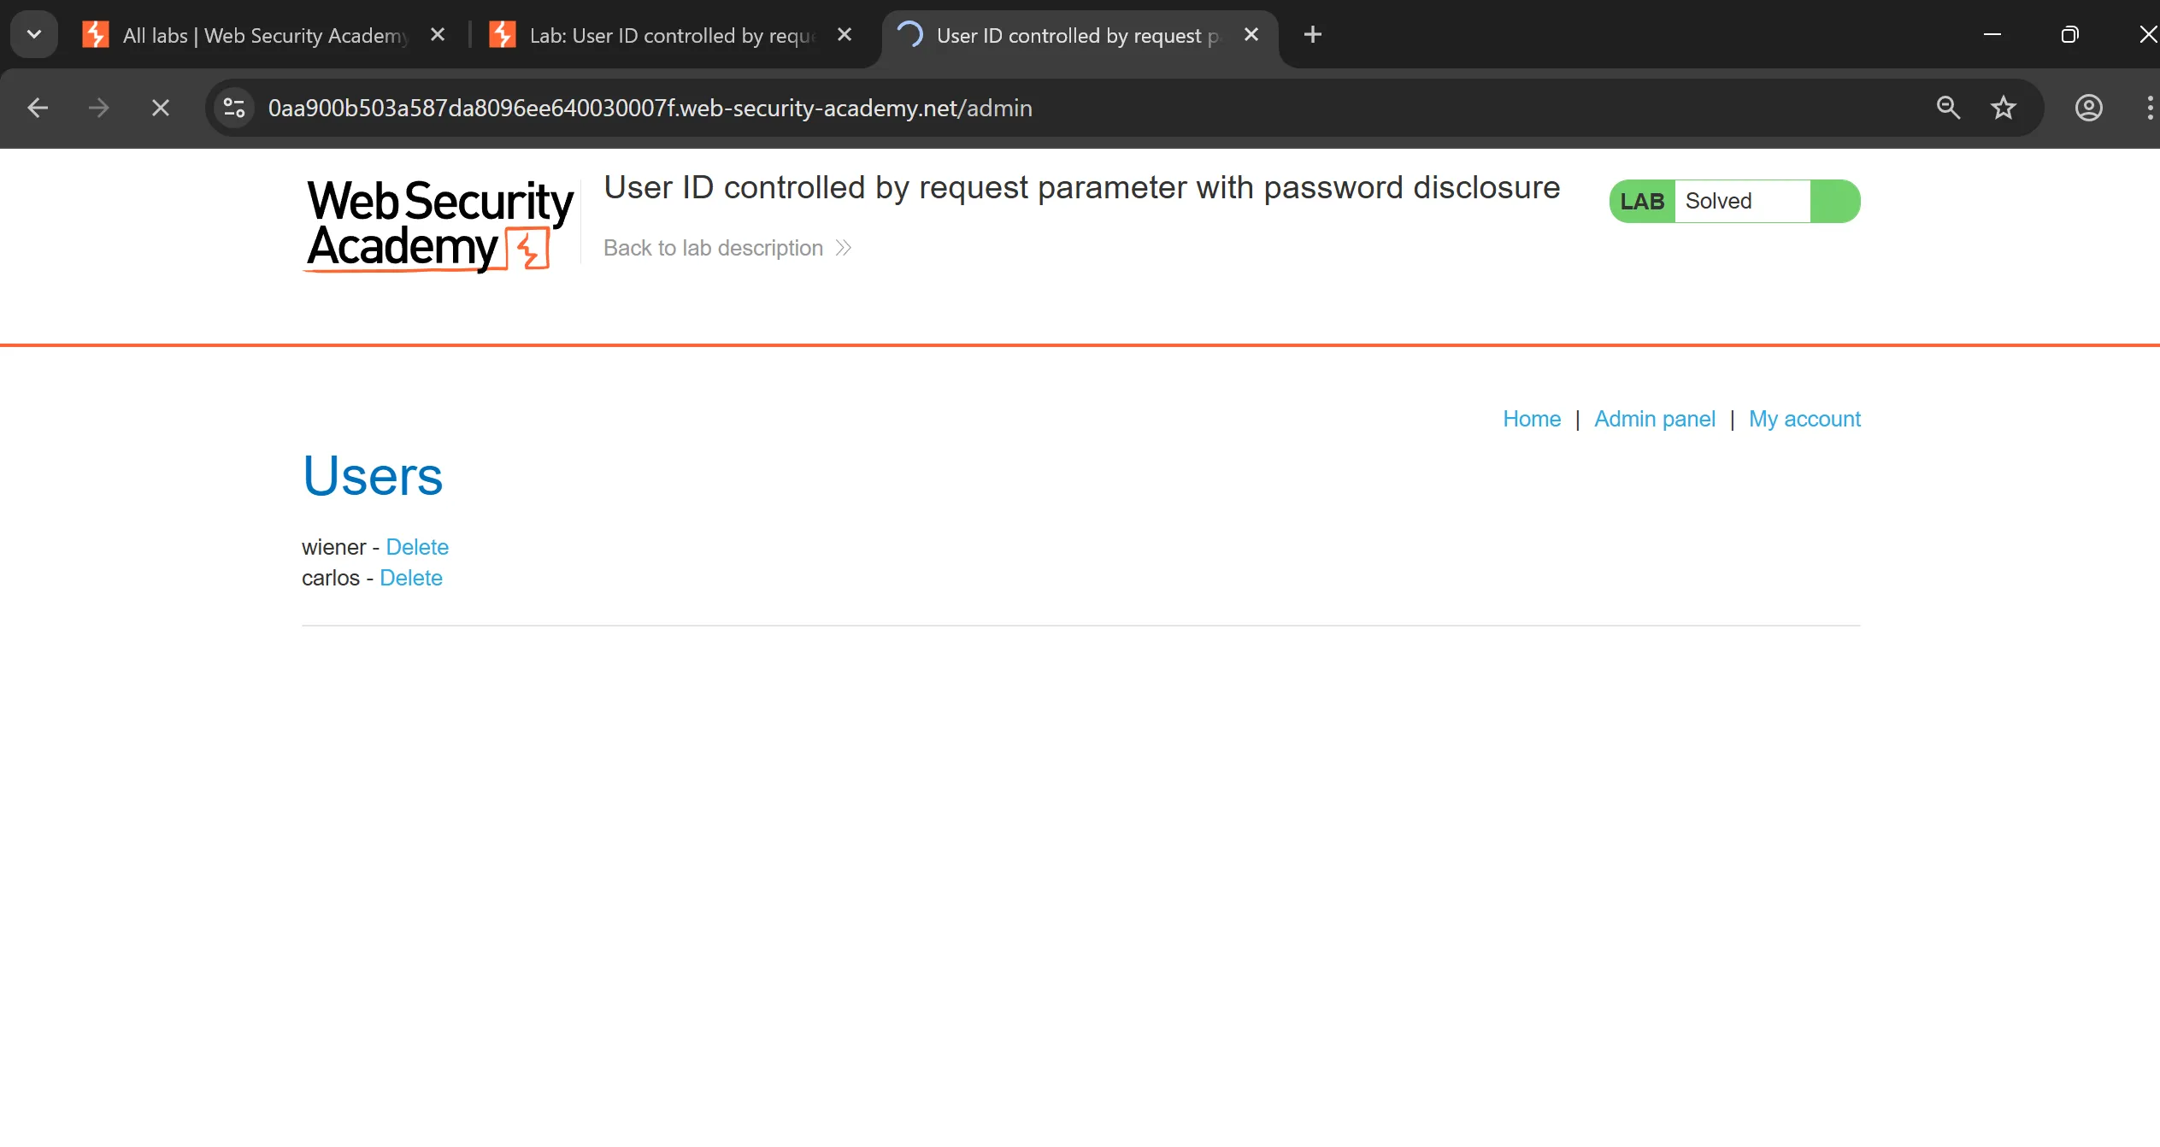Image resolution: width=2160 pixels, height=1147 pixels.
Task: Switch to All labs tab
Action: coord(265,35)
